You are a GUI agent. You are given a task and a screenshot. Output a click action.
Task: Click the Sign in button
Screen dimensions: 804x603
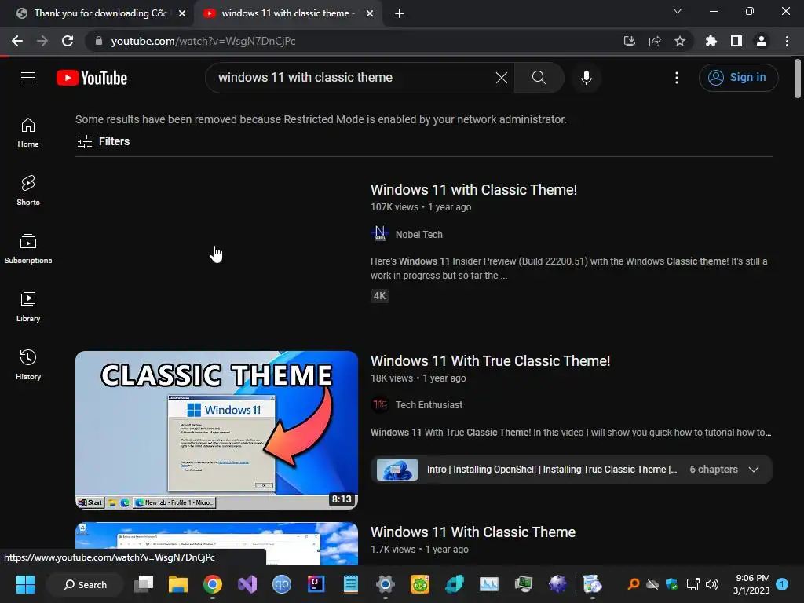[x=738, y=78]
